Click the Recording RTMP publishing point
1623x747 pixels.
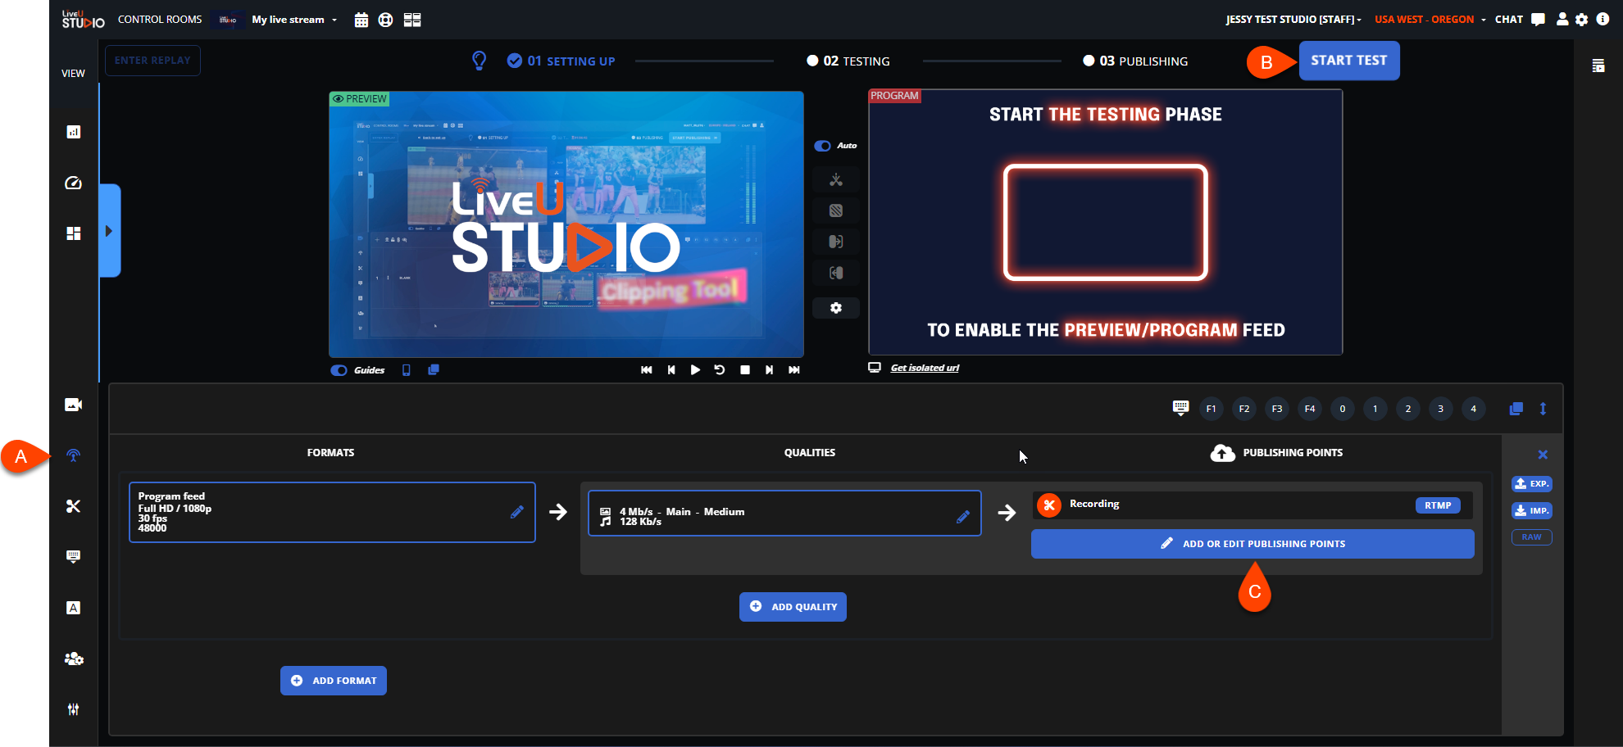coord(1252,505)
